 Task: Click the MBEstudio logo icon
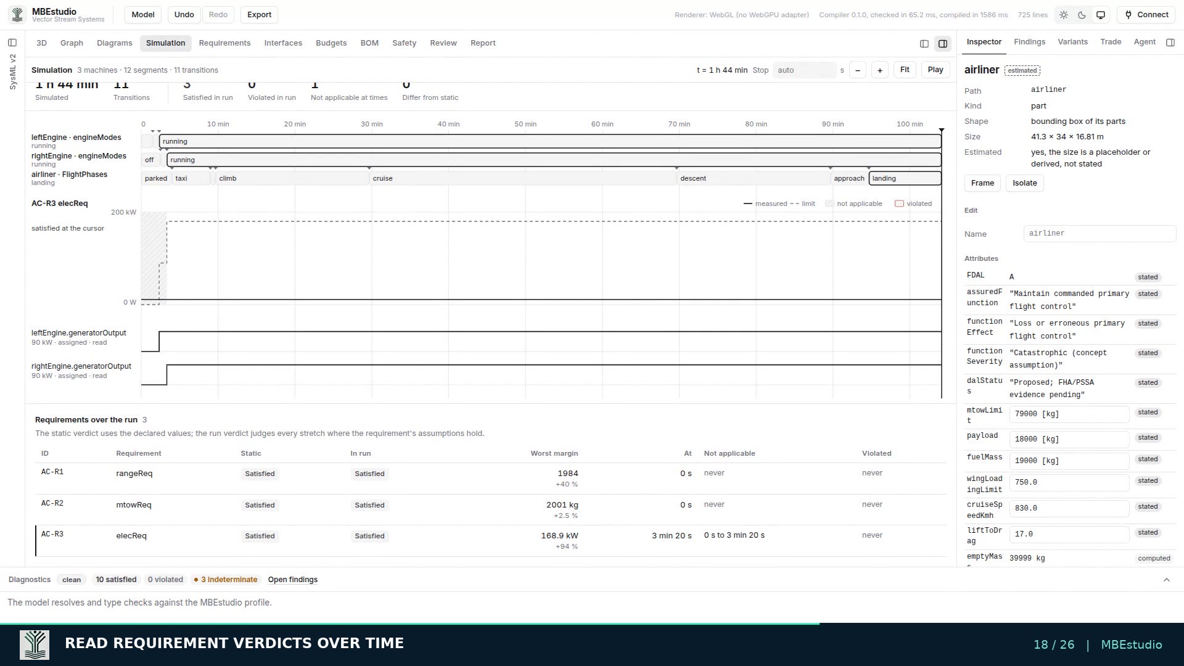pyautogui.click(x=17, y=15)
